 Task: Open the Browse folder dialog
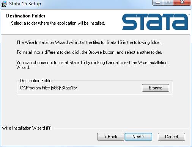(156, 88)
